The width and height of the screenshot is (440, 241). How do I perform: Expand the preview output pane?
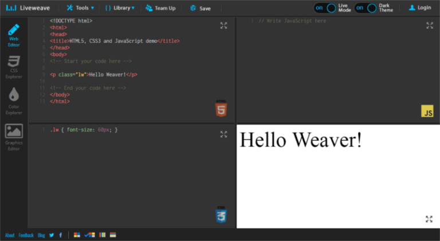point(429,219)
